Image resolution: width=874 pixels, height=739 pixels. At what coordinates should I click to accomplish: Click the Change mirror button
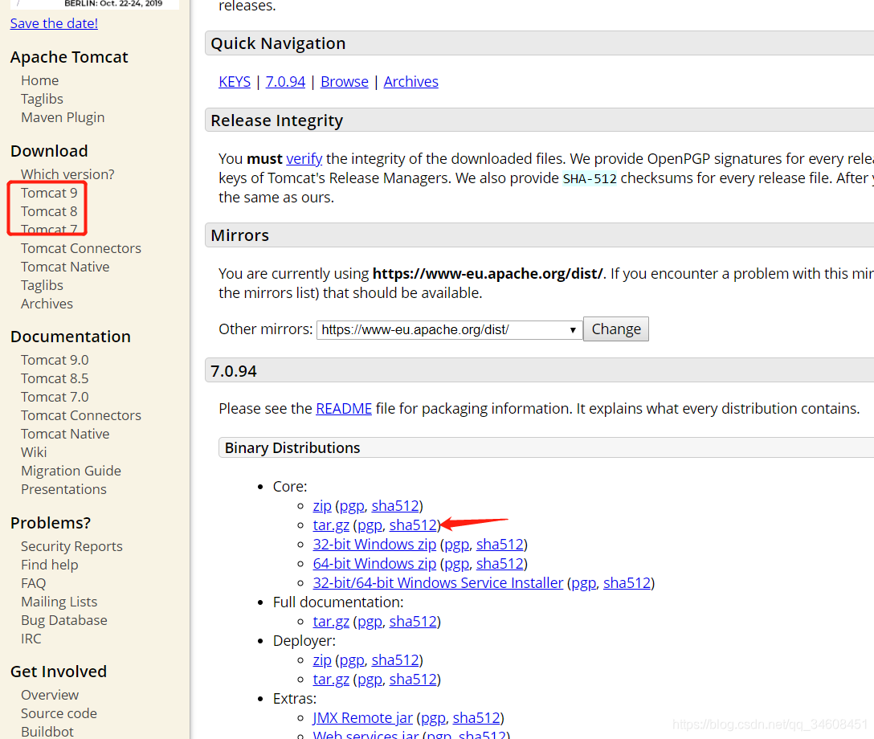tap(616, 329)
